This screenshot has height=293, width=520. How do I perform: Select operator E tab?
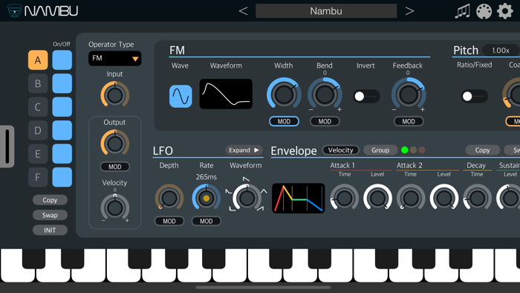click(38, 154)
